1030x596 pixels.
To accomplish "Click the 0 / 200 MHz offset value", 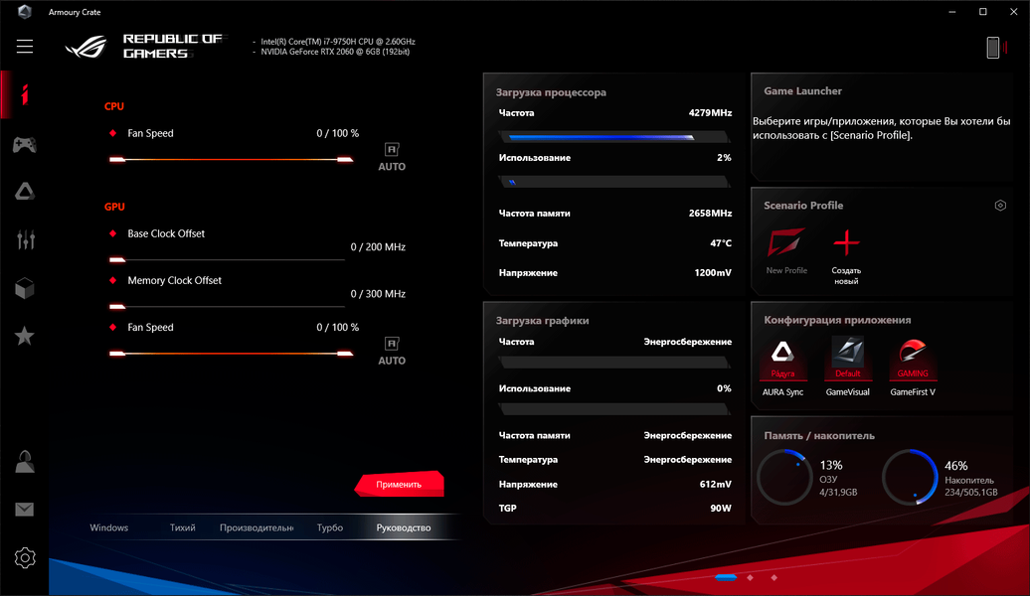I will [x=378, y=246].
